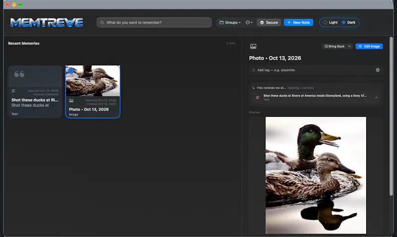This screenshot has height=237, width=397.
Task: Click the duck photo preview image
Action: point(316,175)
